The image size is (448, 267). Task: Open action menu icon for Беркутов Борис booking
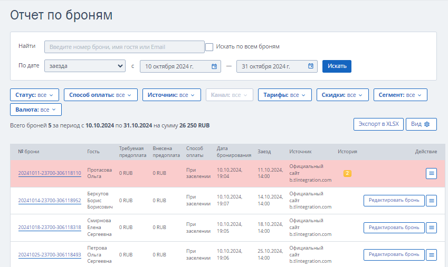coord(431,201)
